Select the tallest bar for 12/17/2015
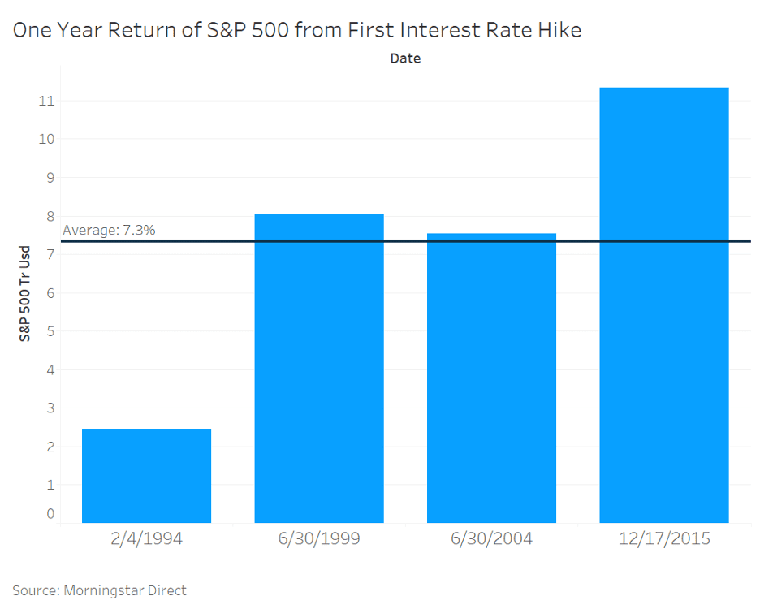The height and width of the screenshot is (609, 760). coord(663,304)
